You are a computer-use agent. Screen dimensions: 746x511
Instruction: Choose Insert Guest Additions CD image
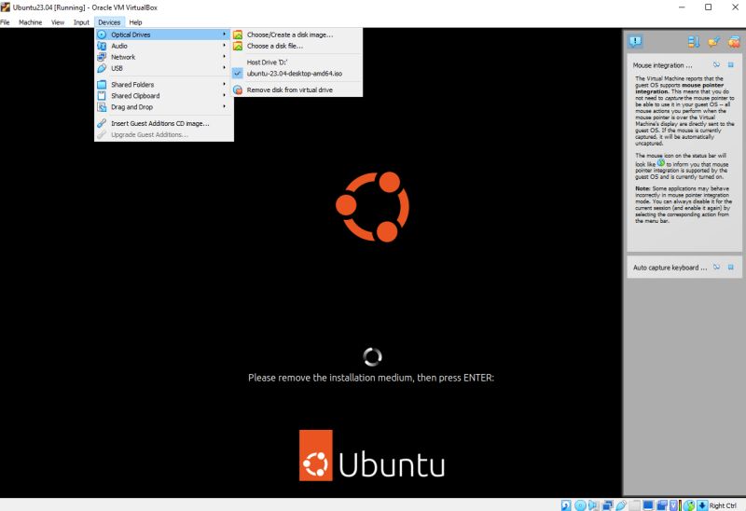pyautogui.click(x=164, y=123)
